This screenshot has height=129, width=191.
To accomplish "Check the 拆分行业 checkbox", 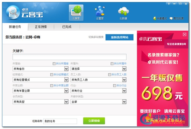I will tap(114, 85).
